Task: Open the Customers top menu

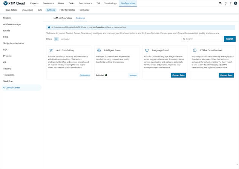Action: pyautogui.click(x=48, y=3)
